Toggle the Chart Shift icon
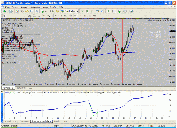Viewport: 177px width, 128px height. coord(113,11)
